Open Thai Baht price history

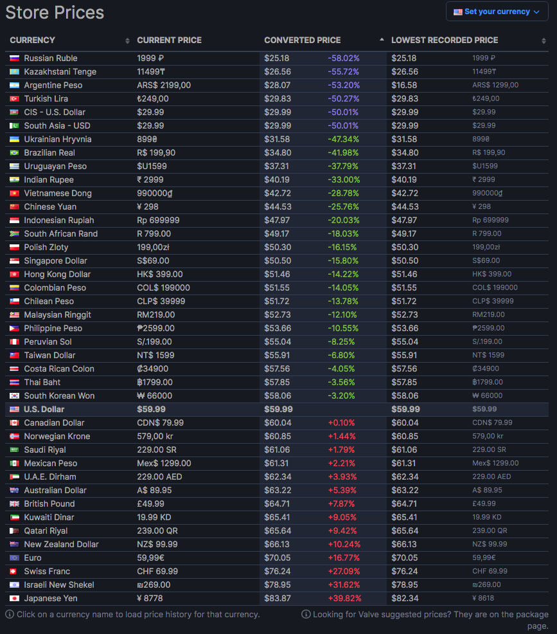click(x=42, y=382)
